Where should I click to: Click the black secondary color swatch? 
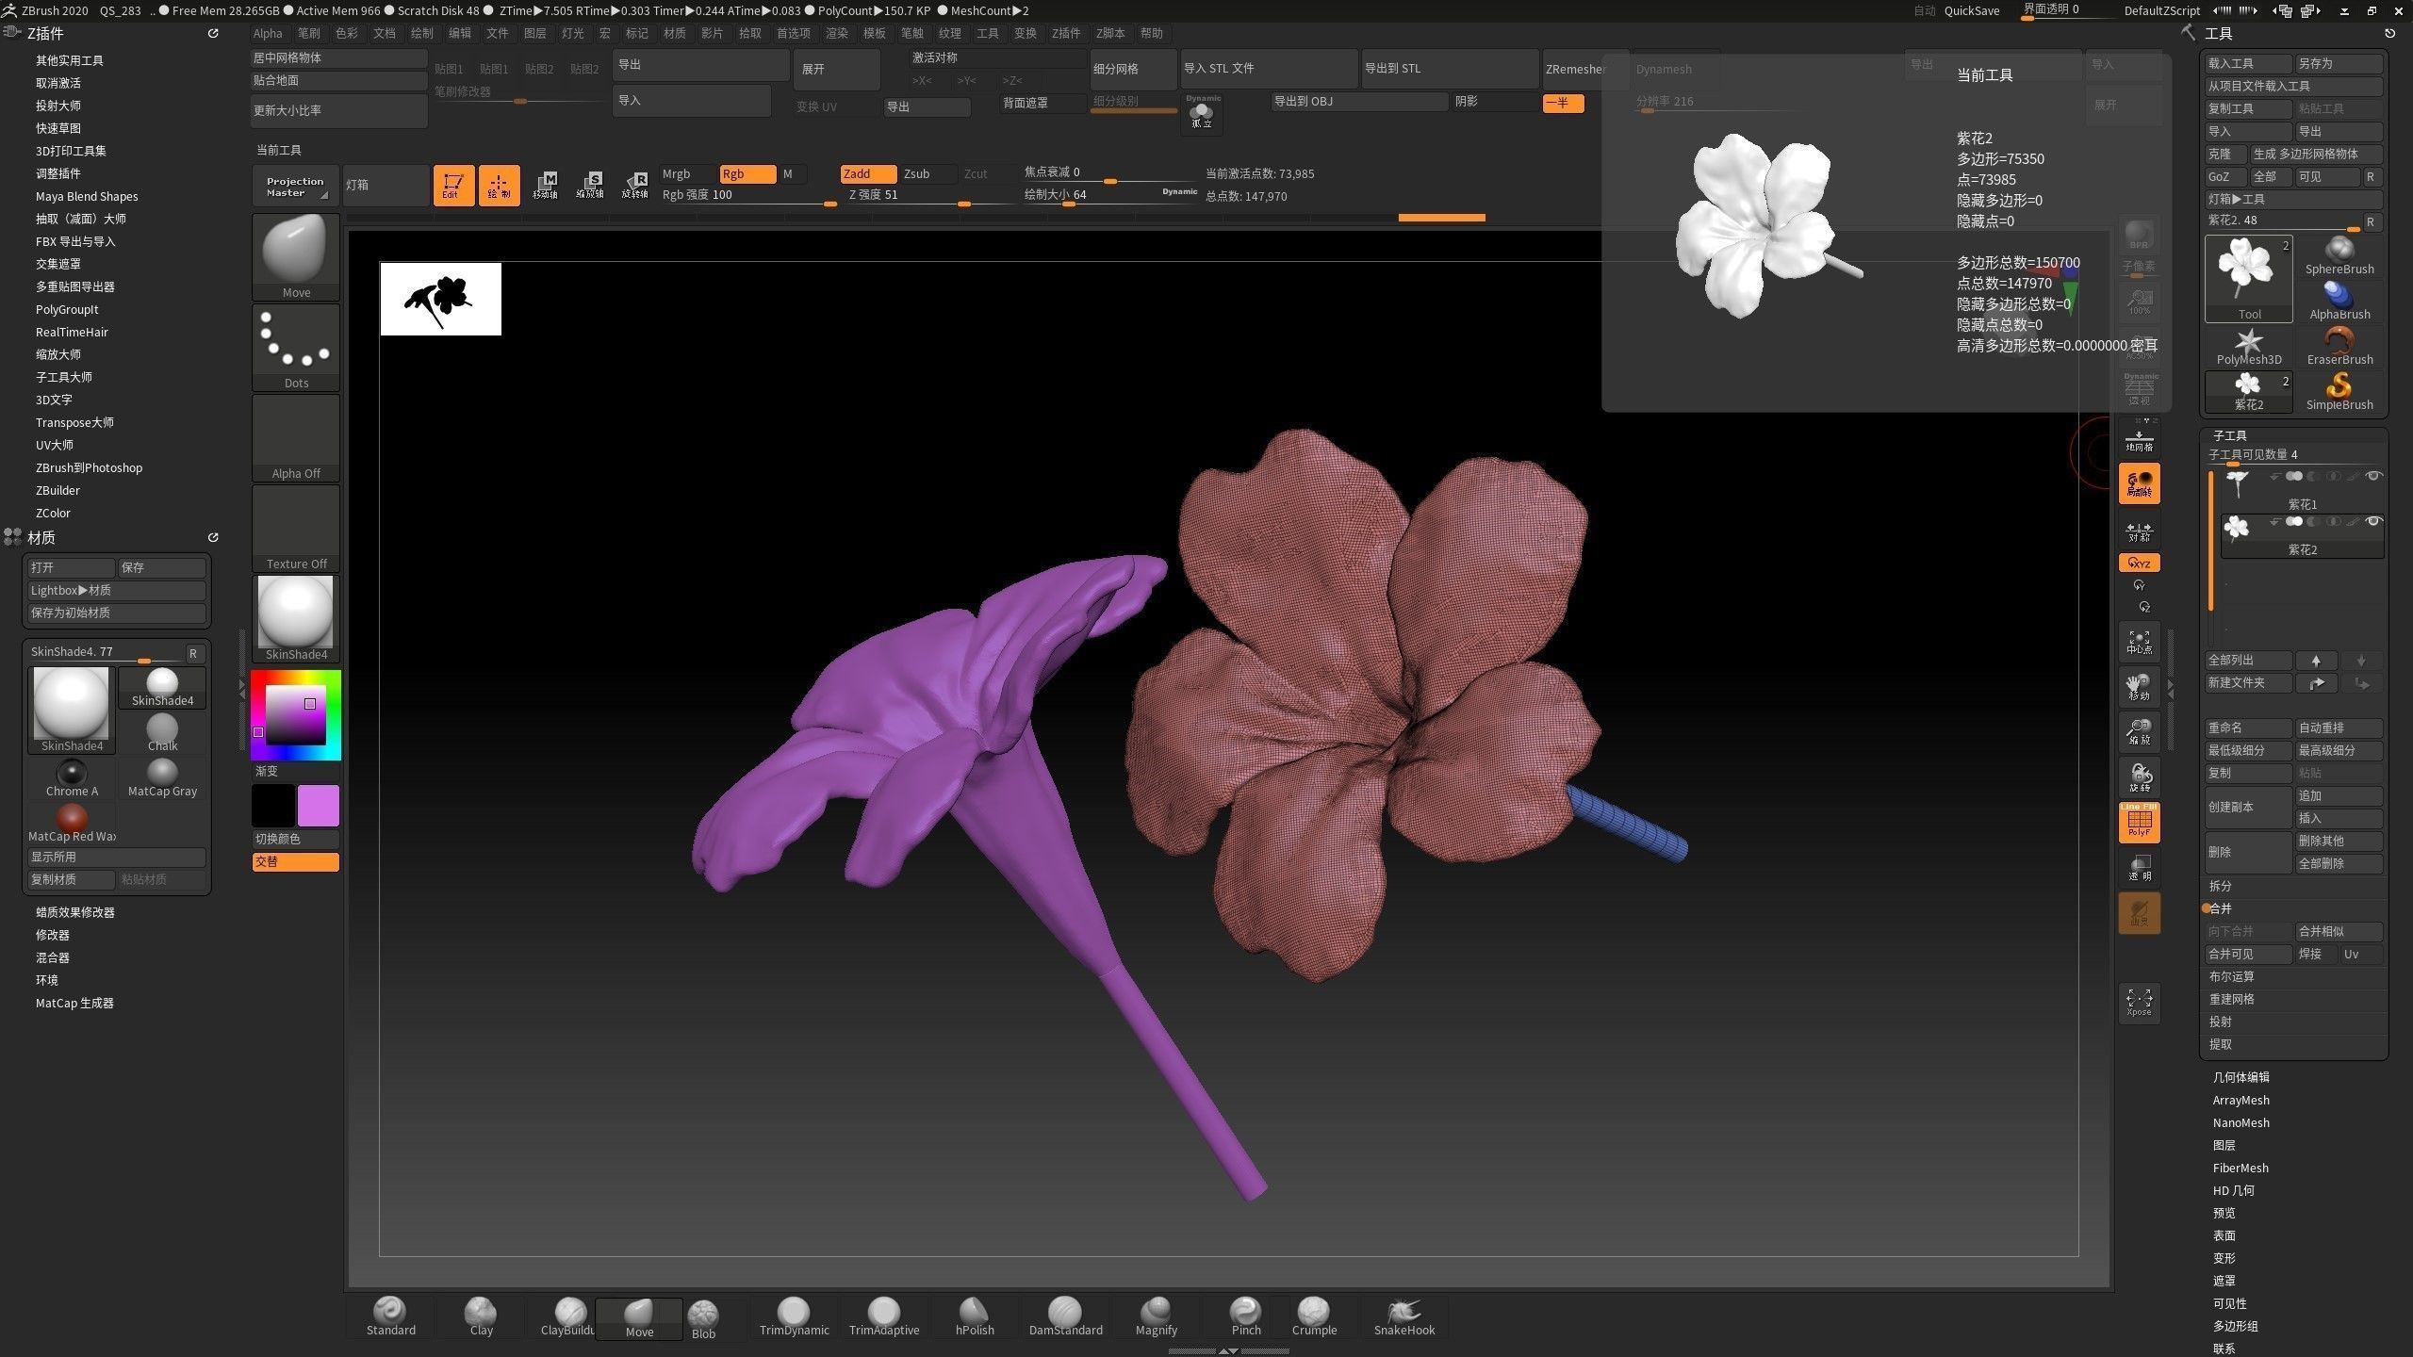coord(273,806)
